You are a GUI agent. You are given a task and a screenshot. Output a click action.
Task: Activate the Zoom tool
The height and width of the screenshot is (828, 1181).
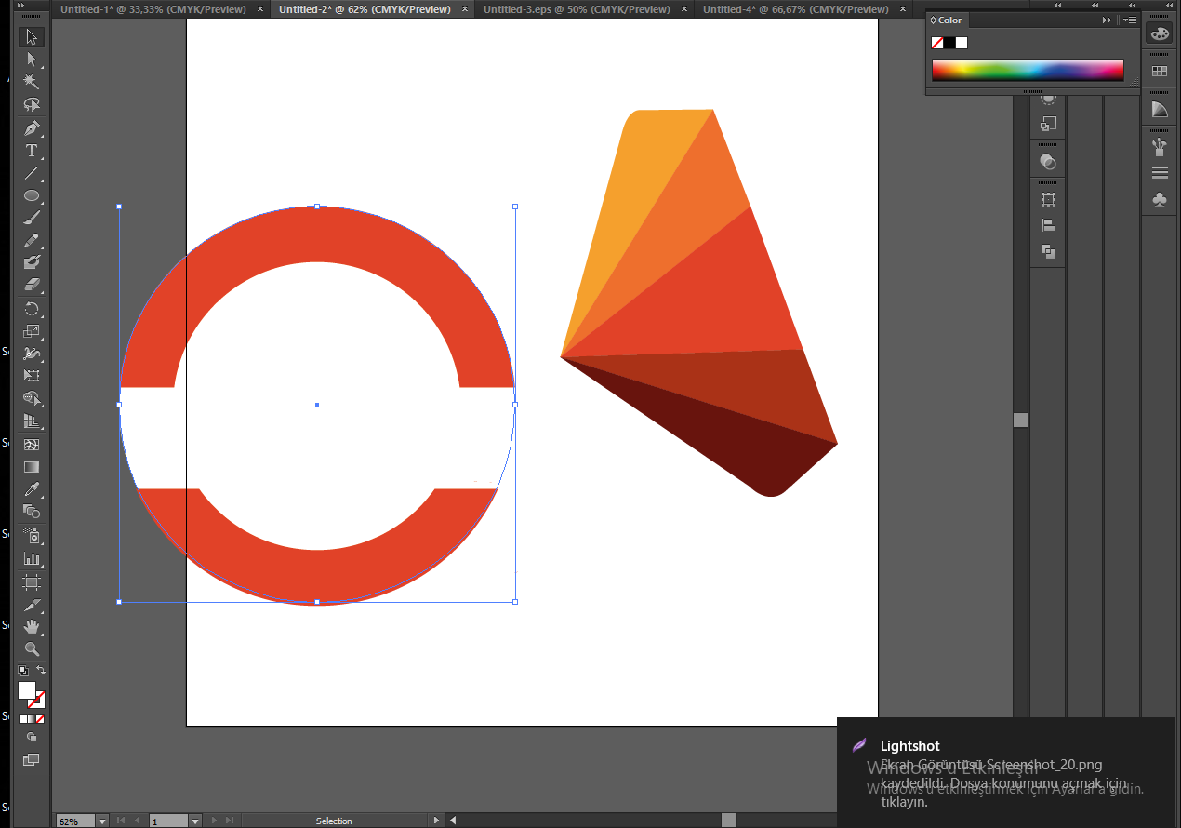point(32,649)
